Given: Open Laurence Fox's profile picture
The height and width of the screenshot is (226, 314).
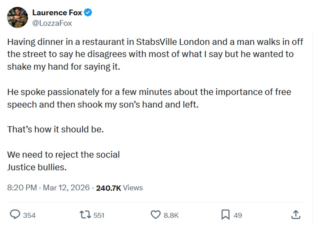Looking at the screenshot, I should tap(17, 18).
